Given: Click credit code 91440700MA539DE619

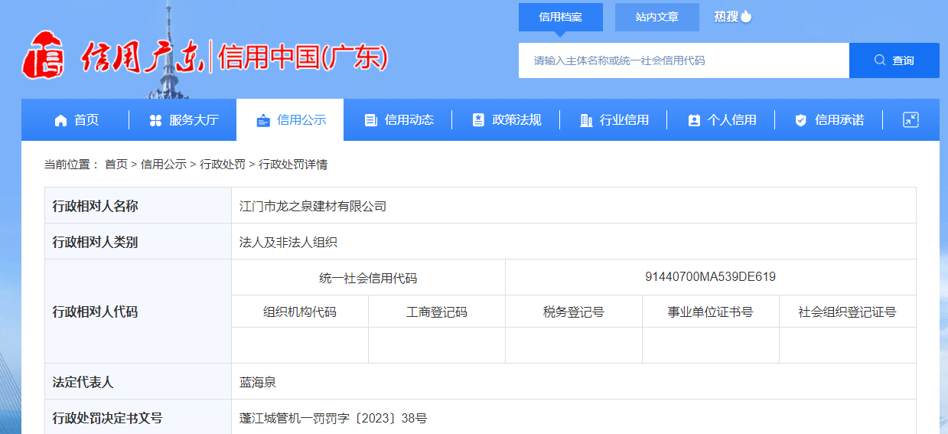Looking at the screenshot, I should 711,277.
